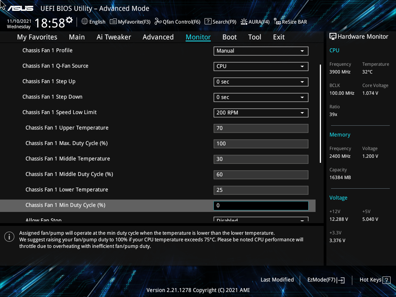This screenshot has width=396, height=297.
Task: Click the Hardware Monitor screen icon
Action: pyautogui.click(x=333, y=37)
